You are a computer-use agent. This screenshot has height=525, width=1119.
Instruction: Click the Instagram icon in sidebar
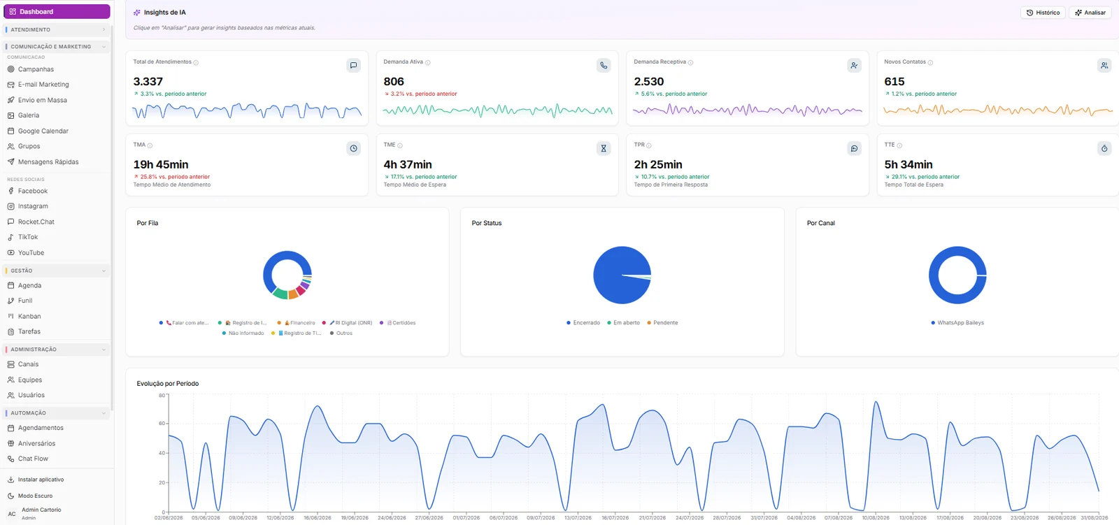click(10, 206)
